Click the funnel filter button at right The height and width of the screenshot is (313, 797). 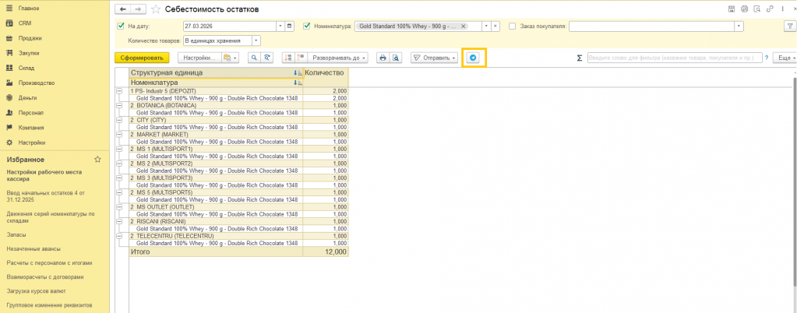tap(788, 26)
